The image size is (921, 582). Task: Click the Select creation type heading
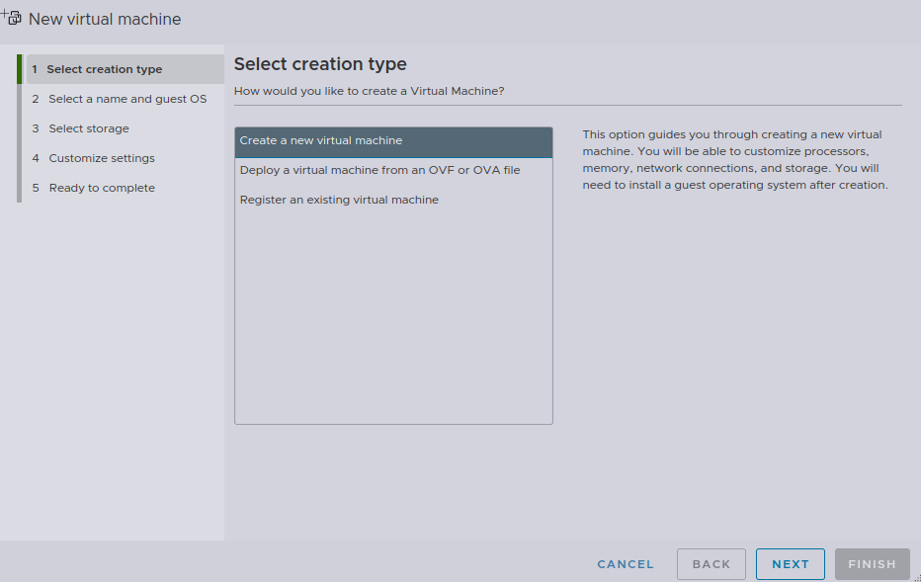tap(319, 63)
